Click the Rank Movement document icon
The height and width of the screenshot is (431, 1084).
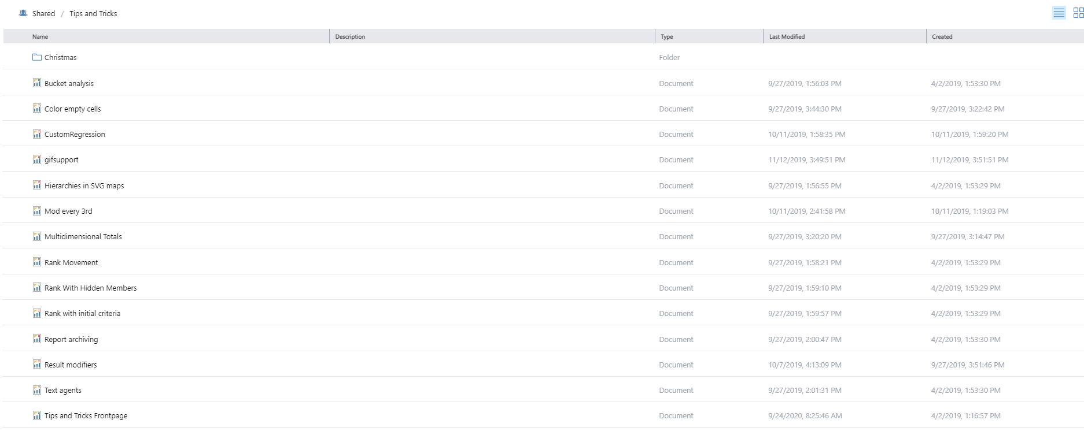(37, 262)
